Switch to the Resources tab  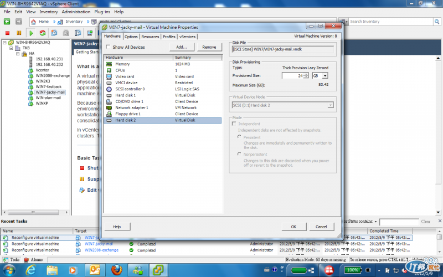pos(150,37)
